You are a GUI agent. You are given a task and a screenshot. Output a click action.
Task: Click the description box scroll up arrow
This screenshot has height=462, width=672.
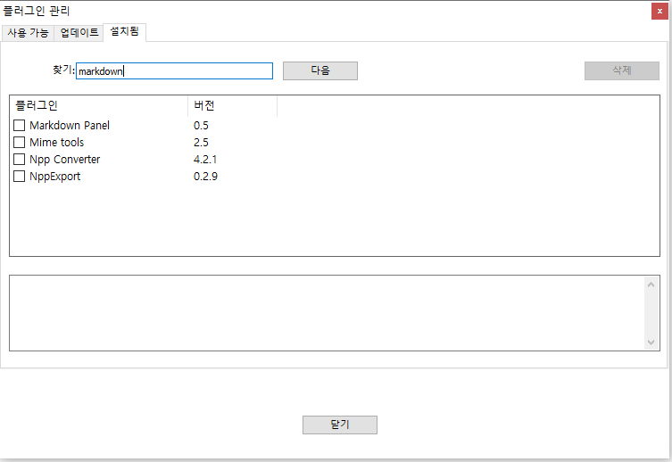tap(651, 285)
